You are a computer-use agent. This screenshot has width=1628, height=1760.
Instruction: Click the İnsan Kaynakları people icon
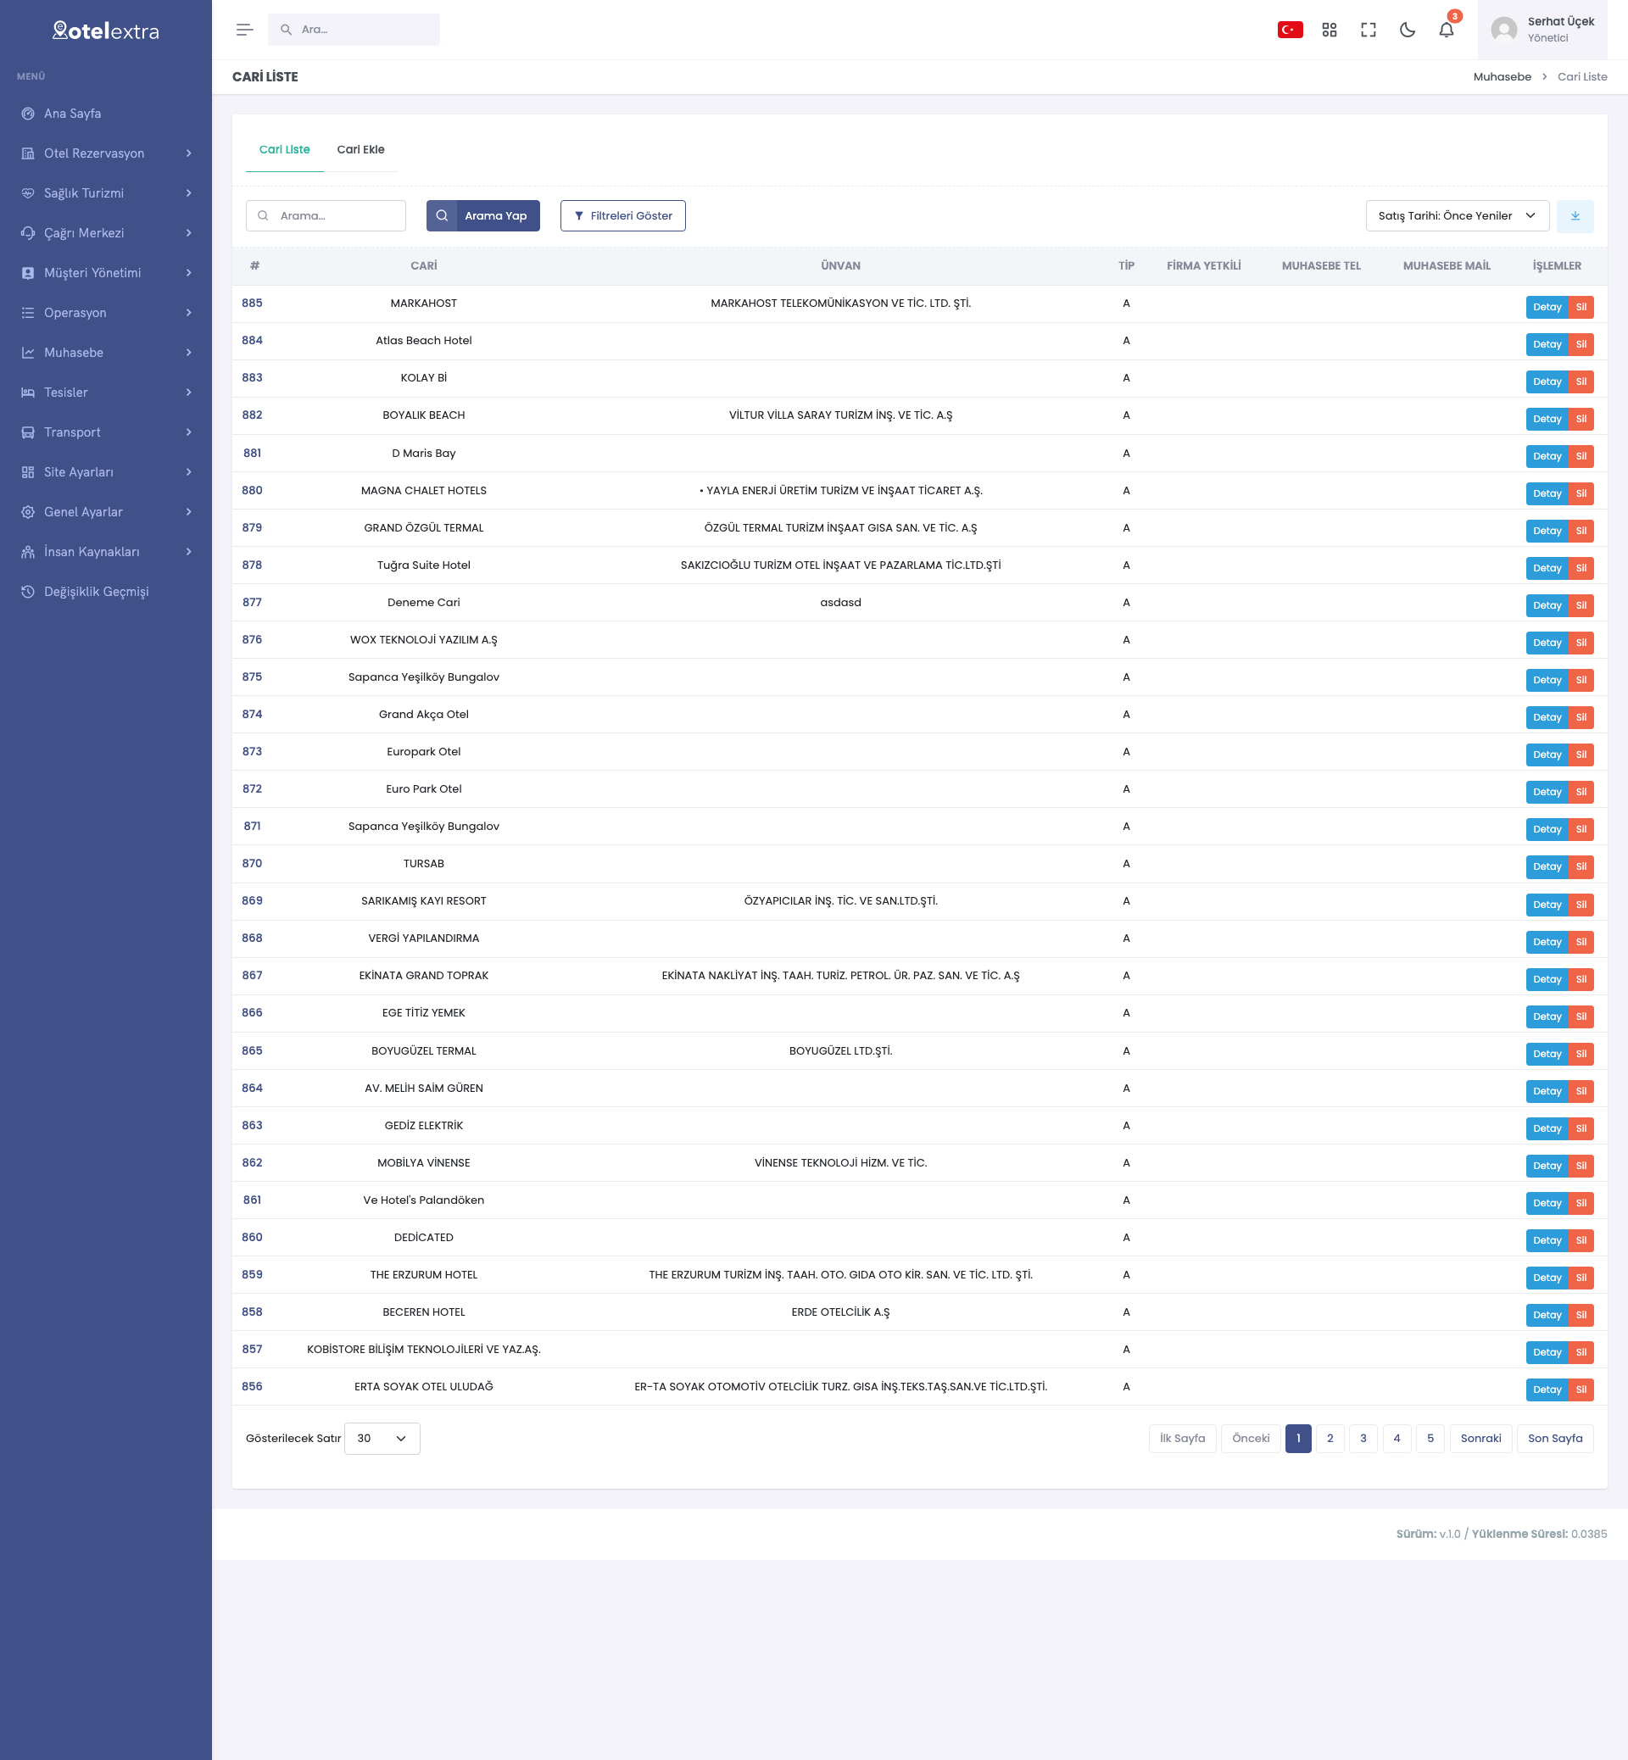click(28, 551)
